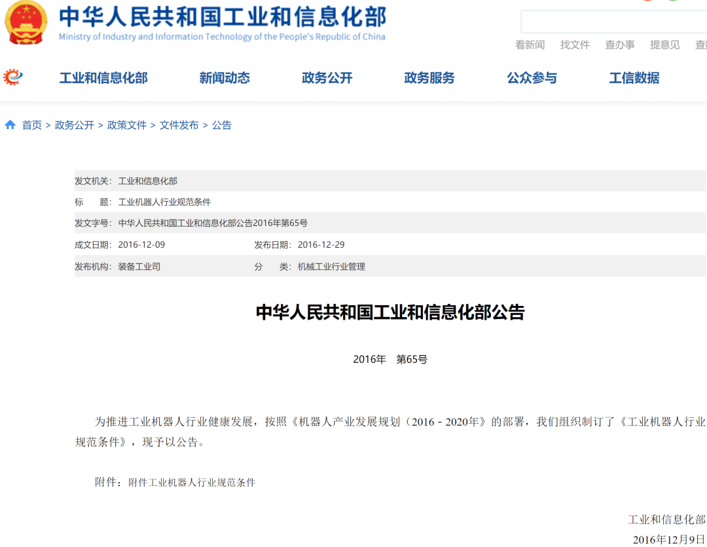
Task: Click the search input box at top
Action: coord(614,22)
